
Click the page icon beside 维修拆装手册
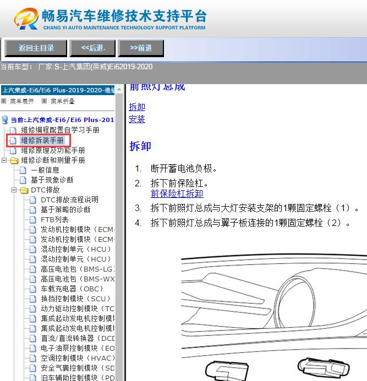(13, 140)
